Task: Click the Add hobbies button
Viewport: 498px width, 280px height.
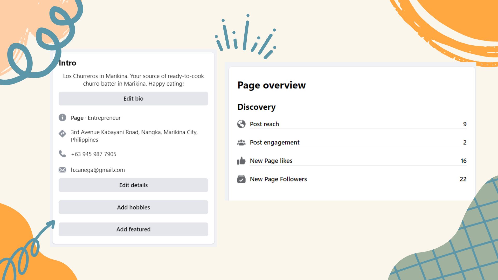Action: point(133,207)
